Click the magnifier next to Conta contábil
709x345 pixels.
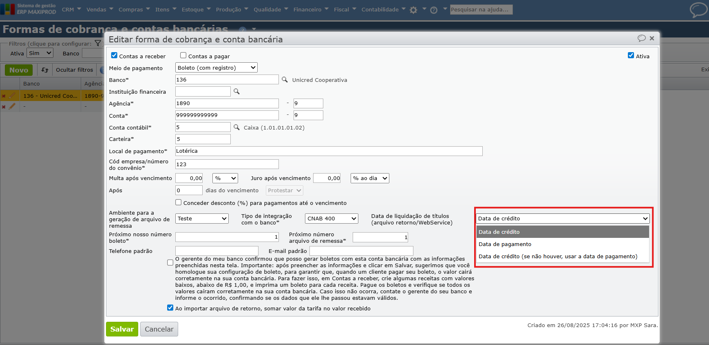[236, 127]
